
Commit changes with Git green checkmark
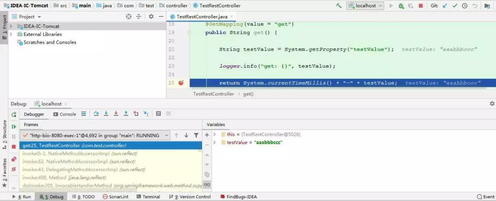pos(455,6)
